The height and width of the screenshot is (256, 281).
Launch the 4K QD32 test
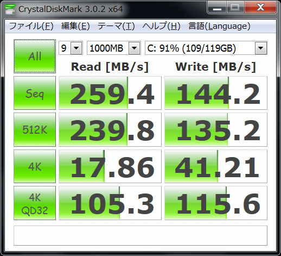click(35, 203)
